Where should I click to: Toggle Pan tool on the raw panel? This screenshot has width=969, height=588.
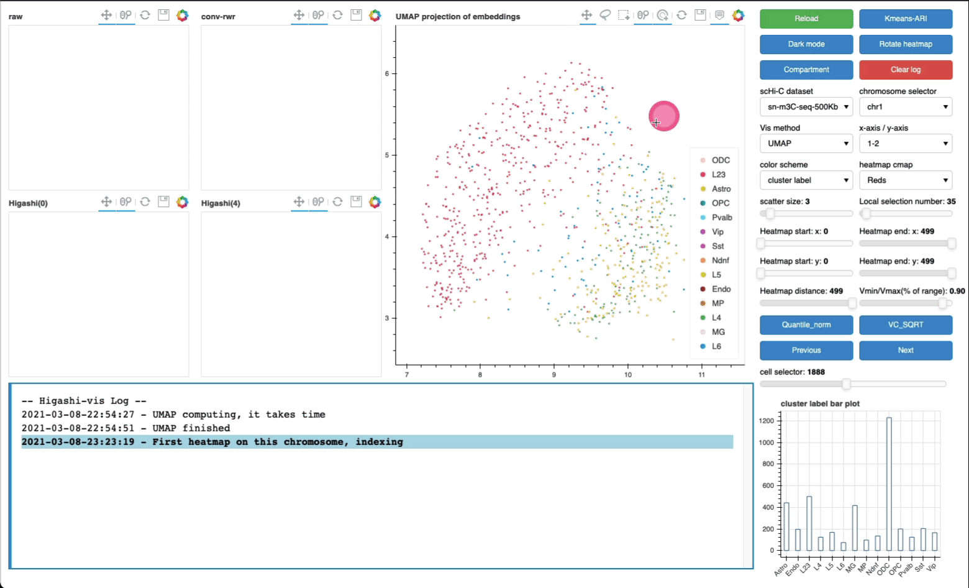pos(106,16)
